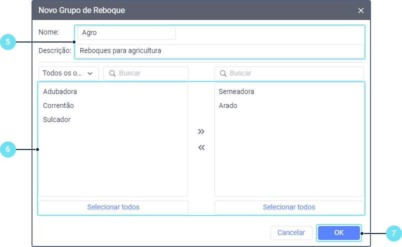Viewport: 402px width, 247px height.
Task: Click the step 7 callout marker
Action: (x=393, y=233)
